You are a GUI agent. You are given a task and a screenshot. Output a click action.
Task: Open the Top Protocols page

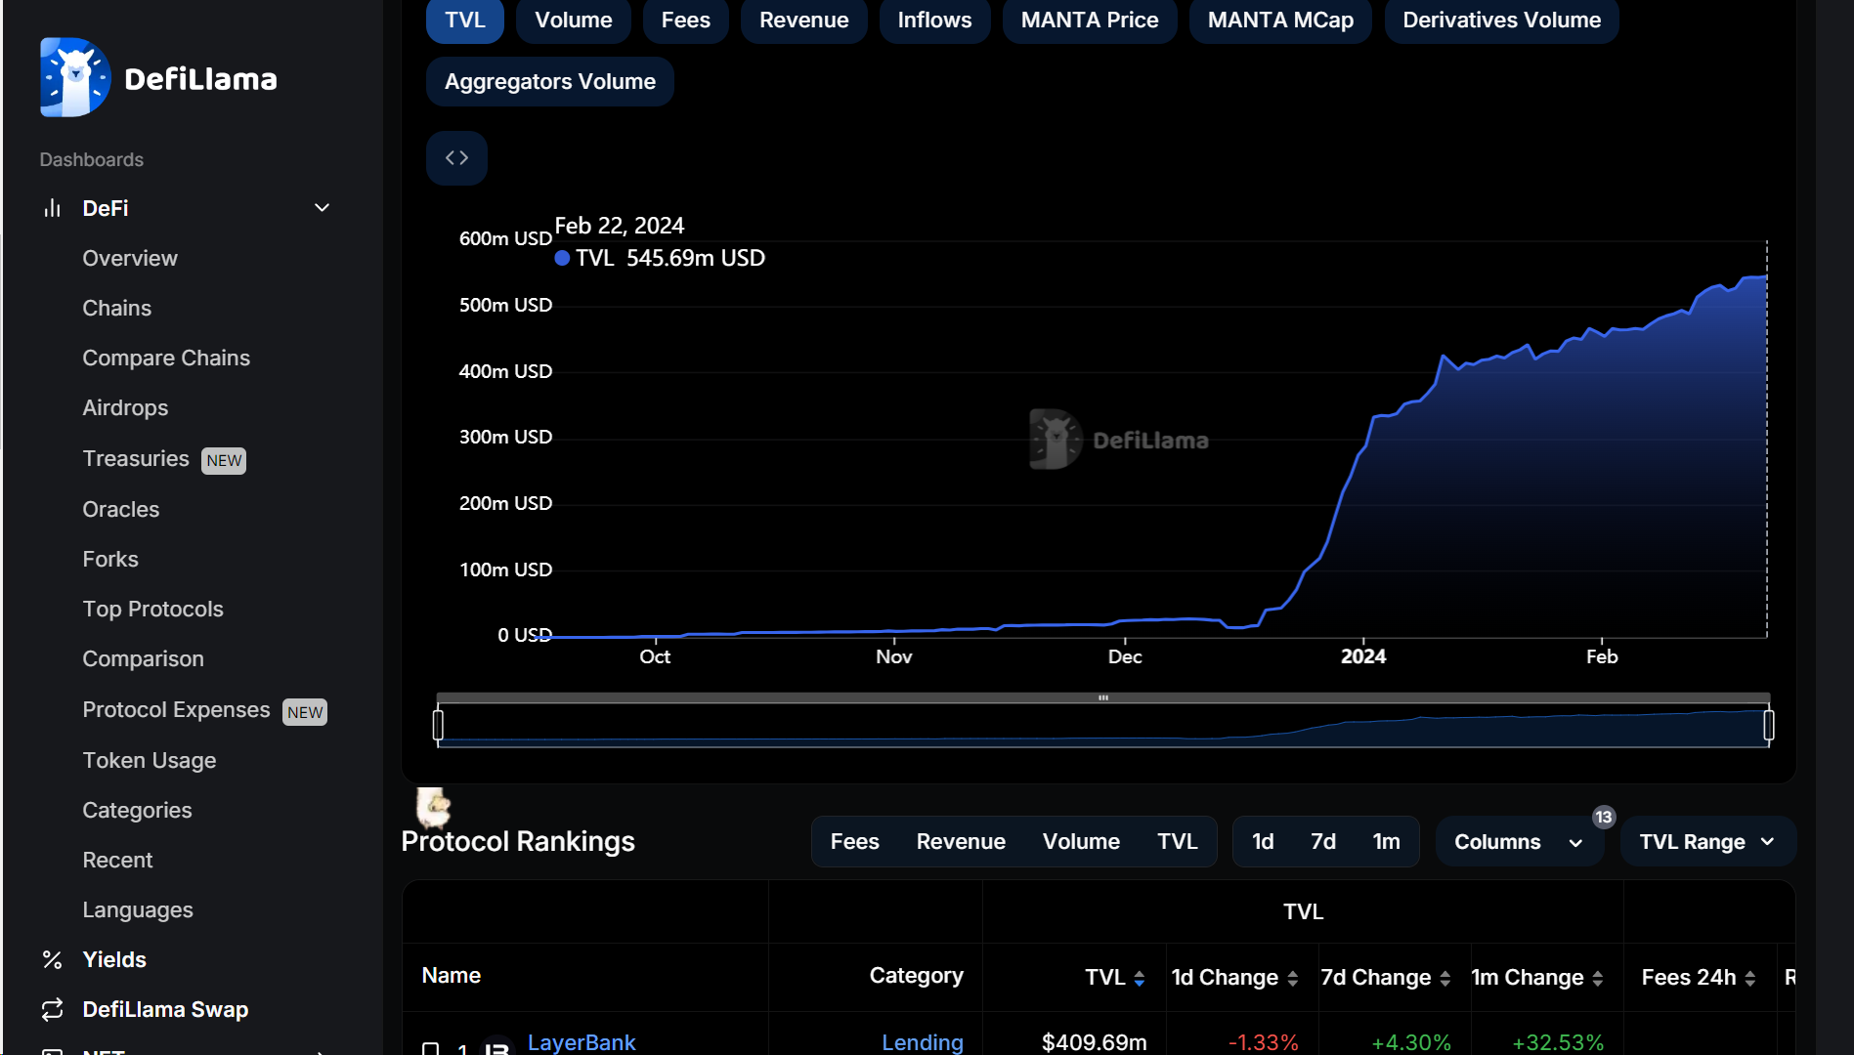click(x=153, y=609)
